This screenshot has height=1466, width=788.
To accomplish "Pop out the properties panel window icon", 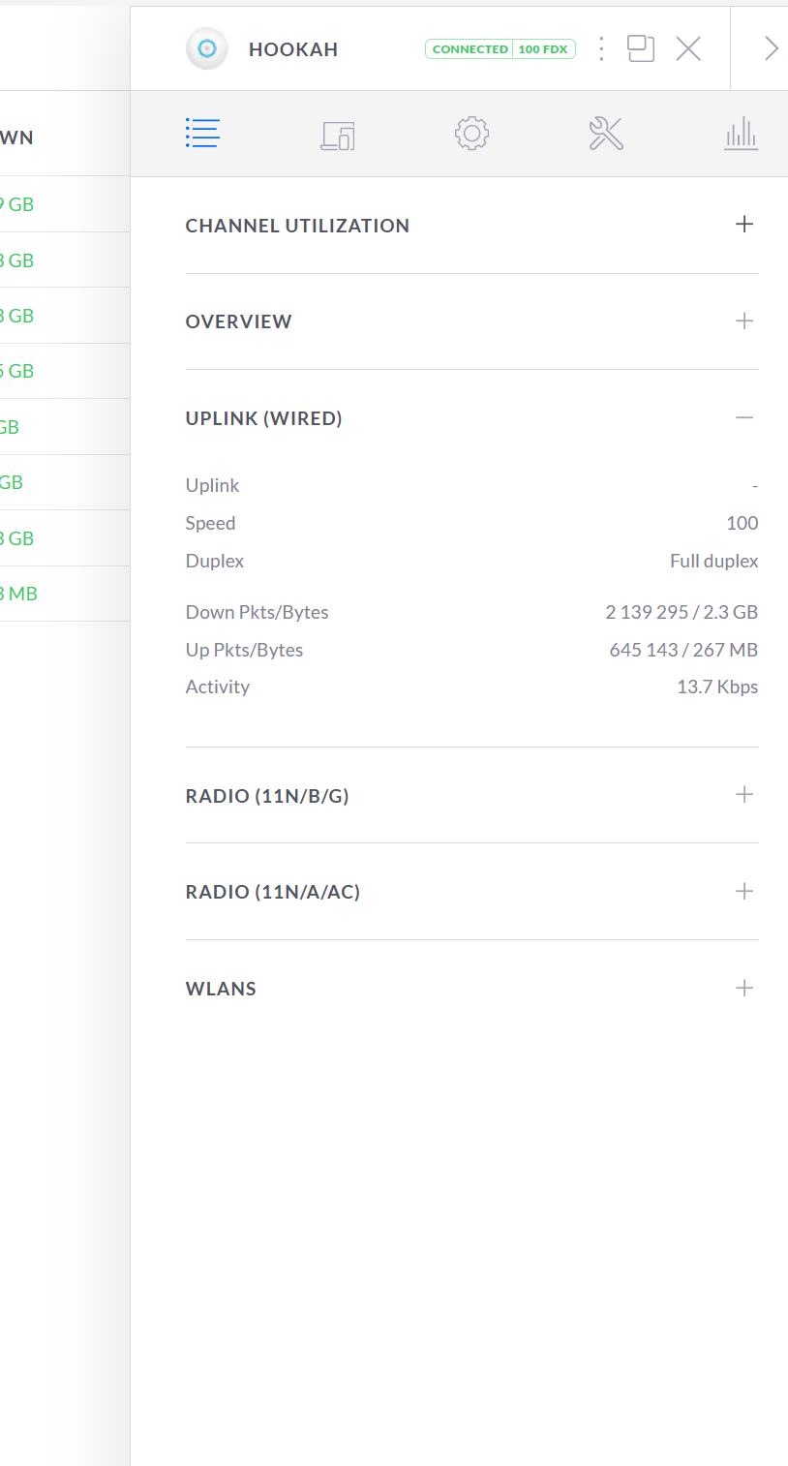I will [x=641, y=48].
